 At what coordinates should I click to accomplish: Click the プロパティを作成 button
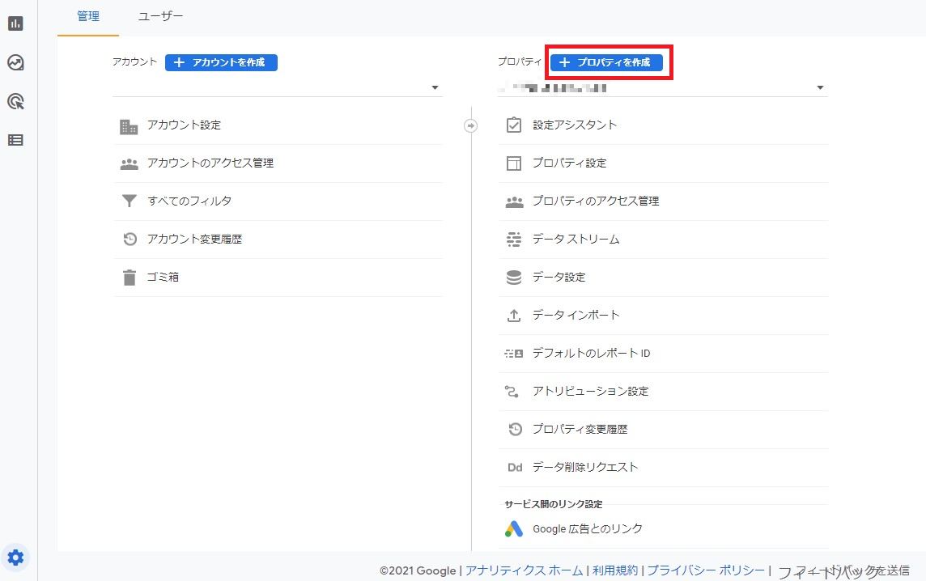[608, 61]
